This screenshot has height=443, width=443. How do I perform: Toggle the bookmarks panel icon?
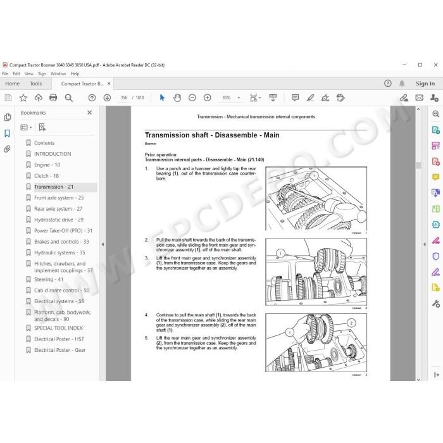(8, 133)
